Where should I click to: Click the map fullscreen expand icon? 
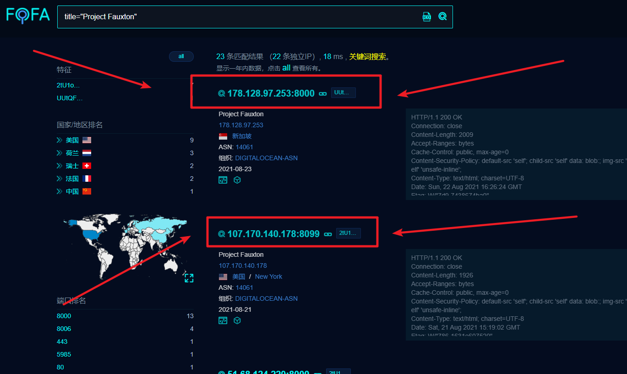(x=189, y=277)
